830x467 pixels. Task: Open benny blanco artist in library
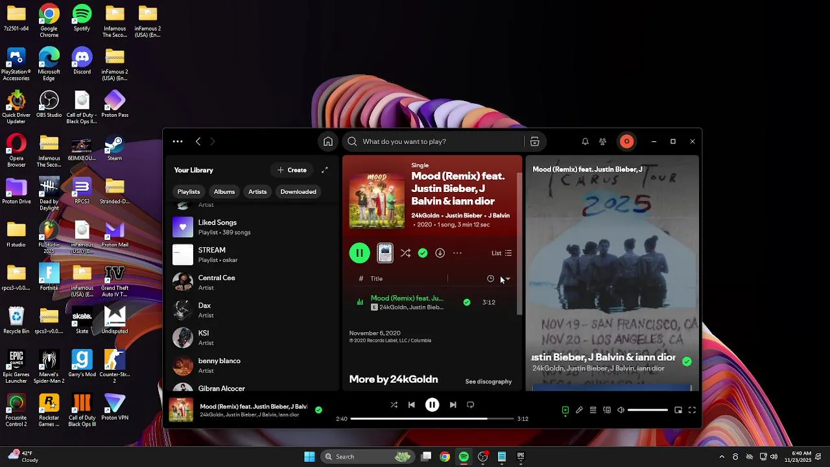(x=253, y=365)
